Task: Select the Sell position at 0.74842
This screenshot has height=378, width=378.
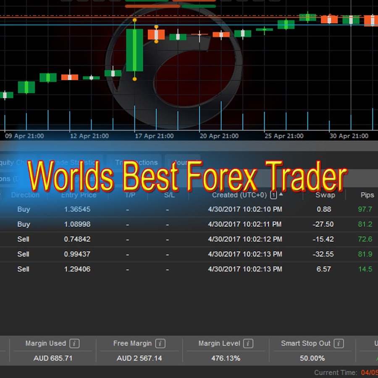Action: (189, 239)
